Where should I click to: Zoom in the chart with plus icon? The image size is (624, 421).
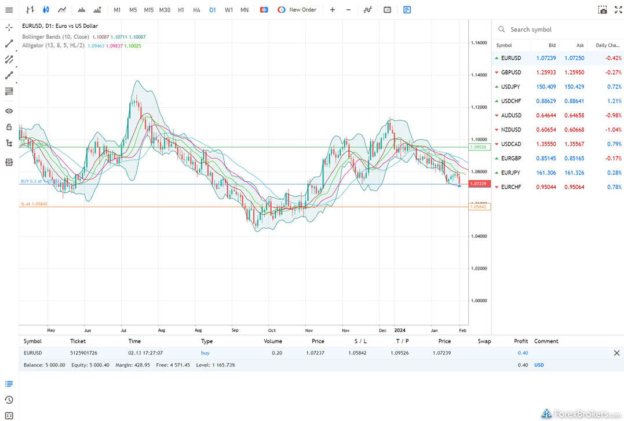click(333, 10)
